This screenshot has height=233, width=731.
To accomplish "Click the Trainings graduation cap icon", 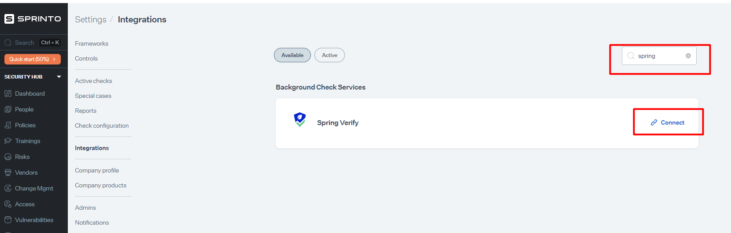I will [8, 141].
